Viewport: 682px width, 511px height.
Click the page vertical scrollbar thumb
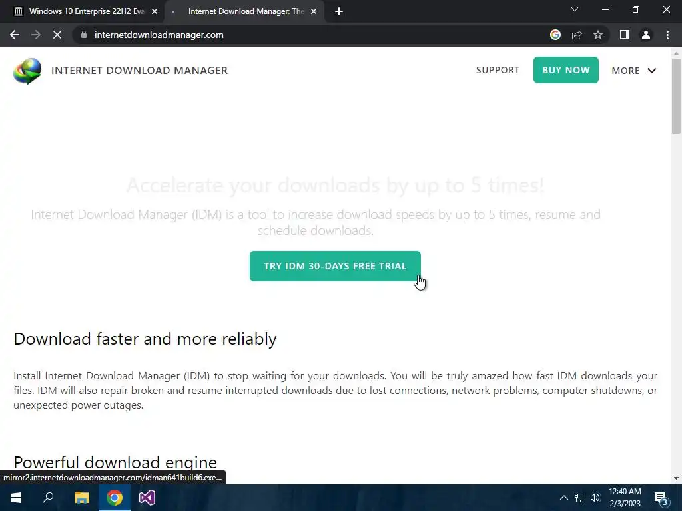(x=676, y=96)
